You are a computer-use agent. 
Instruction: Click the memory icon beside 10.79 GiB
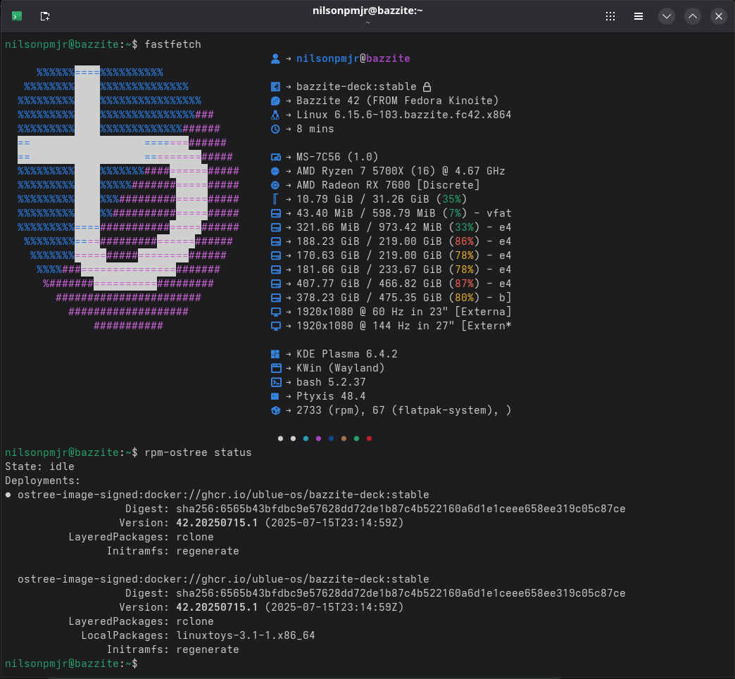276,199
